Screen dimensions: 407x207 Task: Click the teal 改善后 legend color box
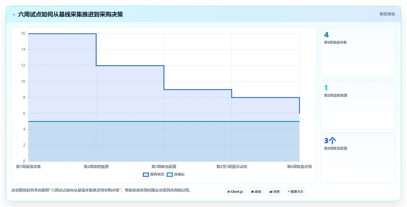pos(170,174)
